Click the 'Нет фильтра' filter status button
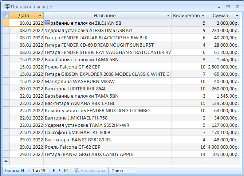Screen dimensions: 244x176 point(90,171)
